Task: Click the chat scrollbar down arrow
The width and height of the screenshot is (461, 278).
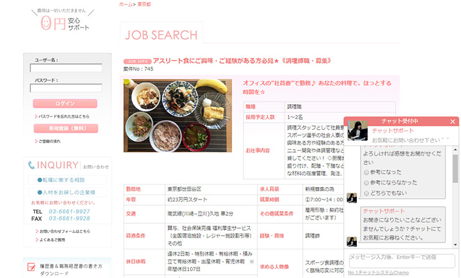Action: click(455, 244)
